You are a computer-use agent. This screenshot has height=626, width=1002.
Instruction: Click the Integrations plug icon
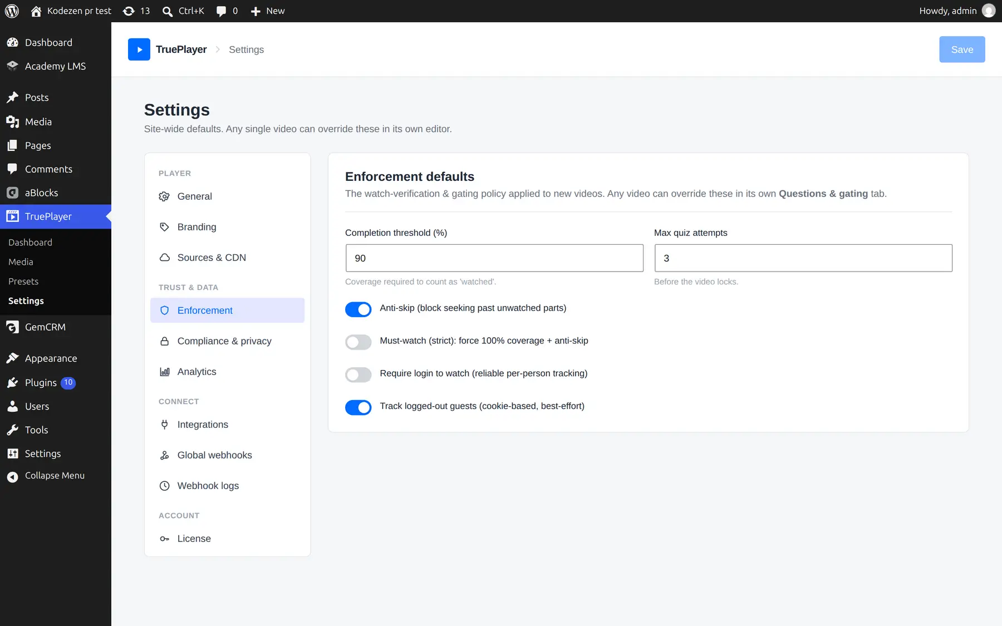(164, 425)
